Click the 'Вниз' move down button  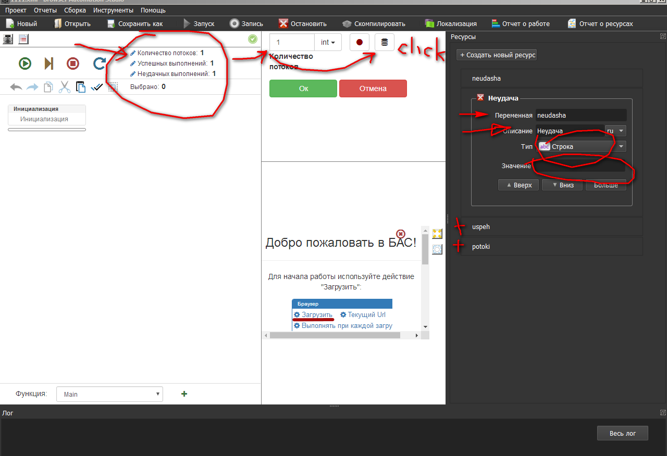coord(562,185)
